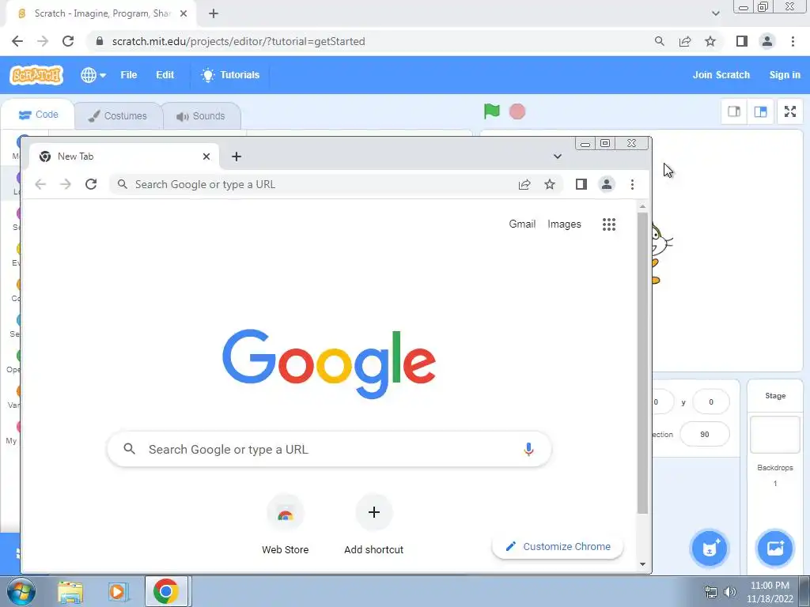Open the Chrome menu in Scratch window

pyautogui.click(x=793, y=41)
